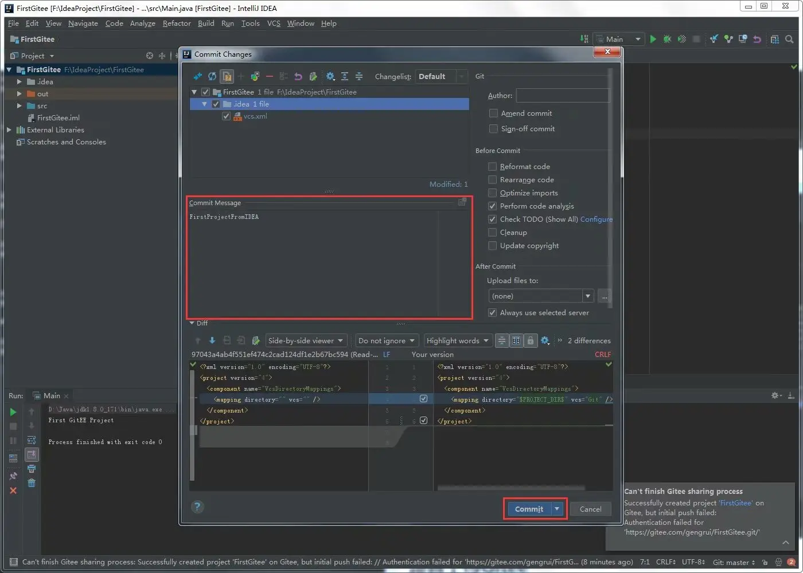Click Collapse All icon in commit toolbar

tap(359, 76)
